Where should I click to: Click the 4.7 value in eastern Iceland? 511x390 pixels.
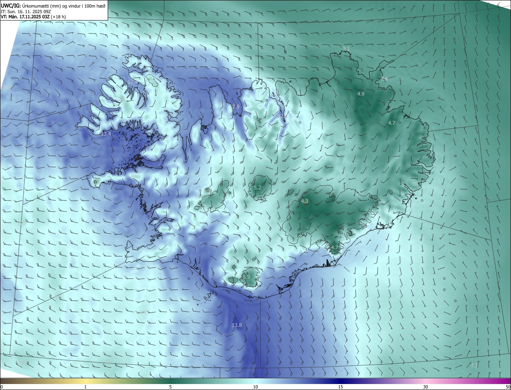(392, 123)
